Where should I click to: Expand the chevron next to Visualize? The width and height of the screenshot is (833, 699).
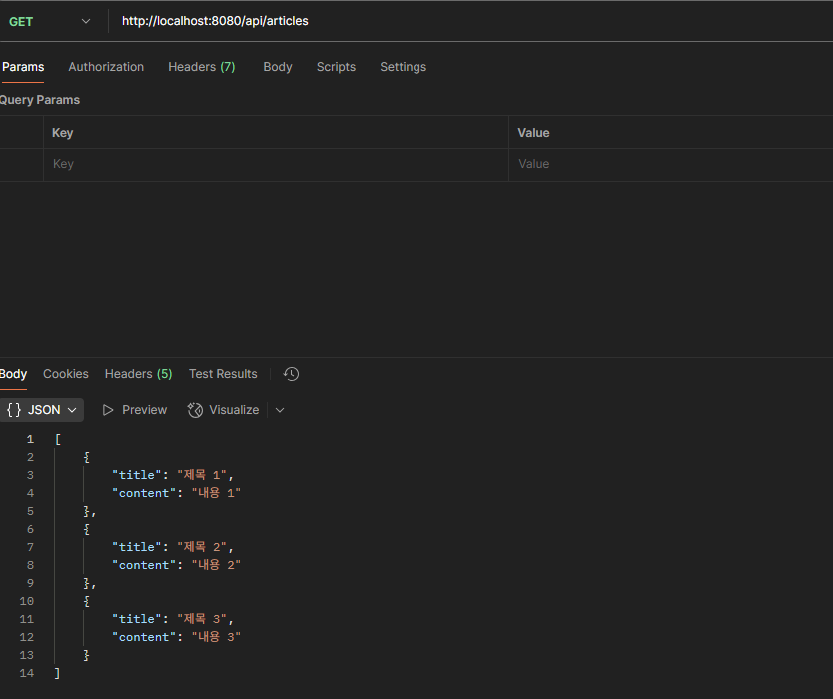280,410
